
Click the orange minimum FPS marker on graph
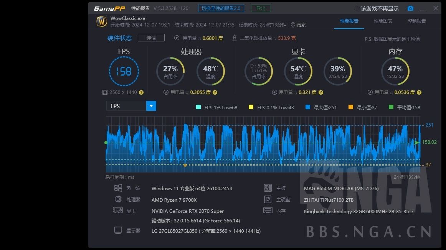coord(185,165)
